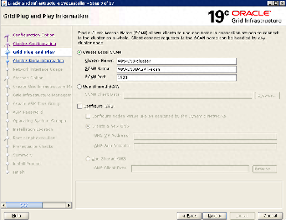286x220 pixels.
Task: Go to Cluster Node Information via Next
Action: tap(215, 216)
